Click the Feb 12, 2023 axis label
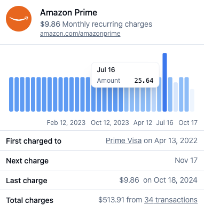The height and width of the screenshot is (212, 204). point(66,123)
